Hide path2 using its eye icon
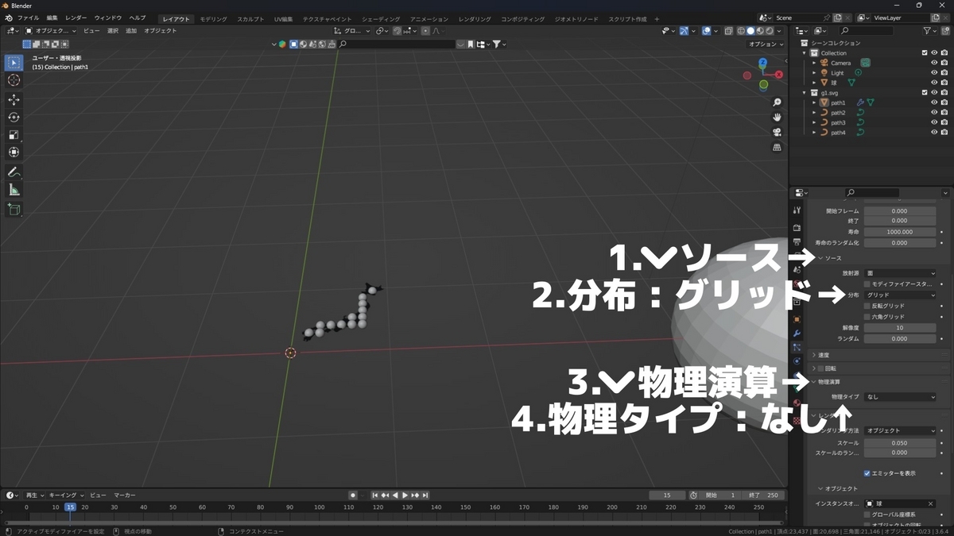This screenshot has height=536, width=954. pyautogui.click(x=933, y=112)
